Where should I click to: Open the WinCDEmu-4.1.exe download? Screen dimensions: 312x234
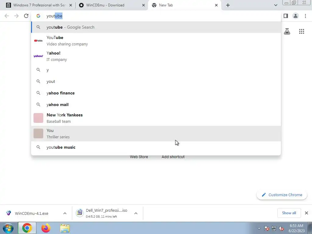point(31,213)
